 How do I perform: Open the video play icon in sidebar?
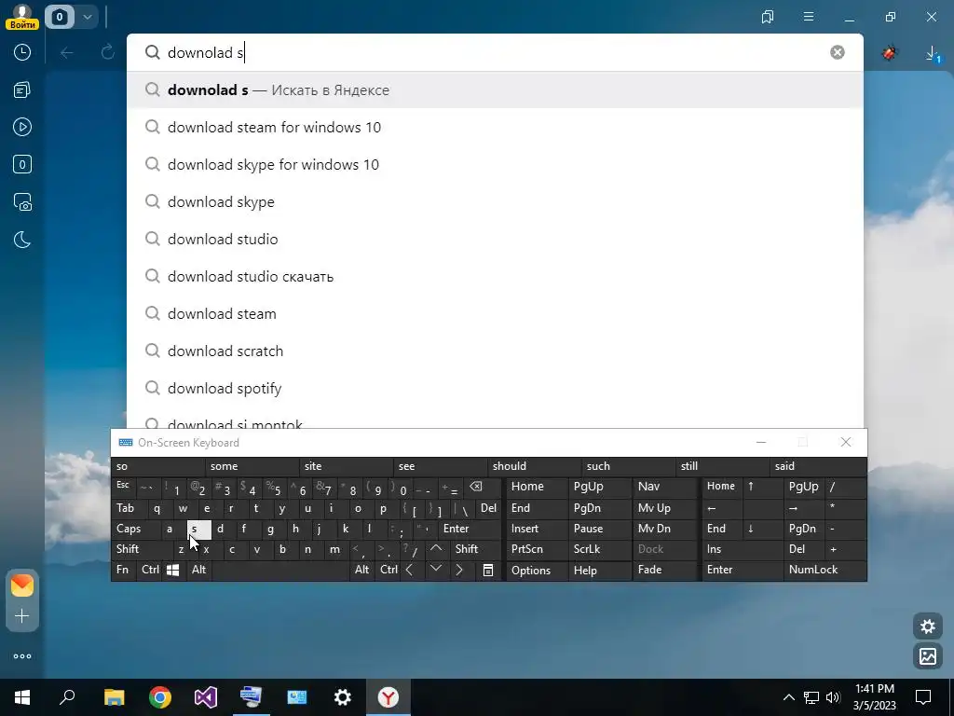tap(22, 127)
